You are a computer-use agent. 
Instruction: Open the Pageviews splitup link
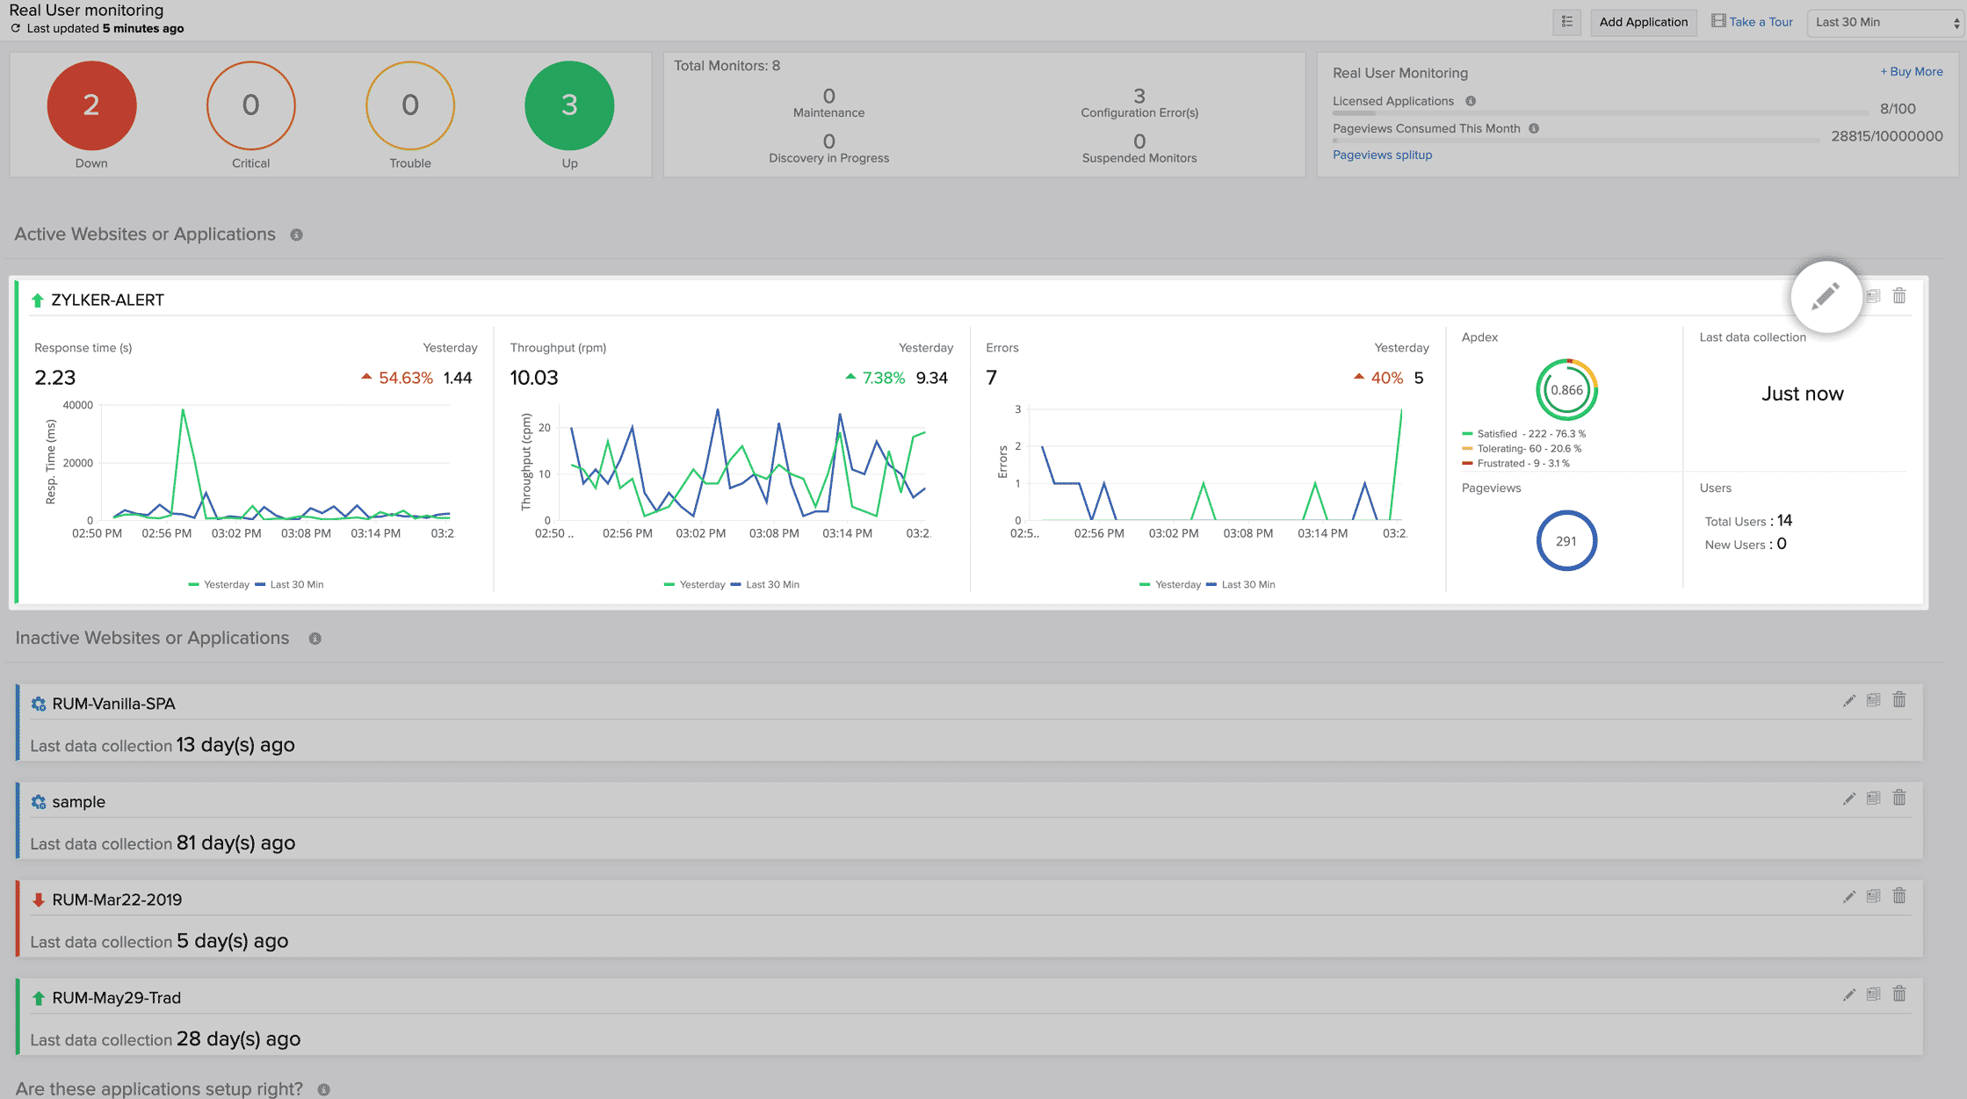pos(1382,155)
